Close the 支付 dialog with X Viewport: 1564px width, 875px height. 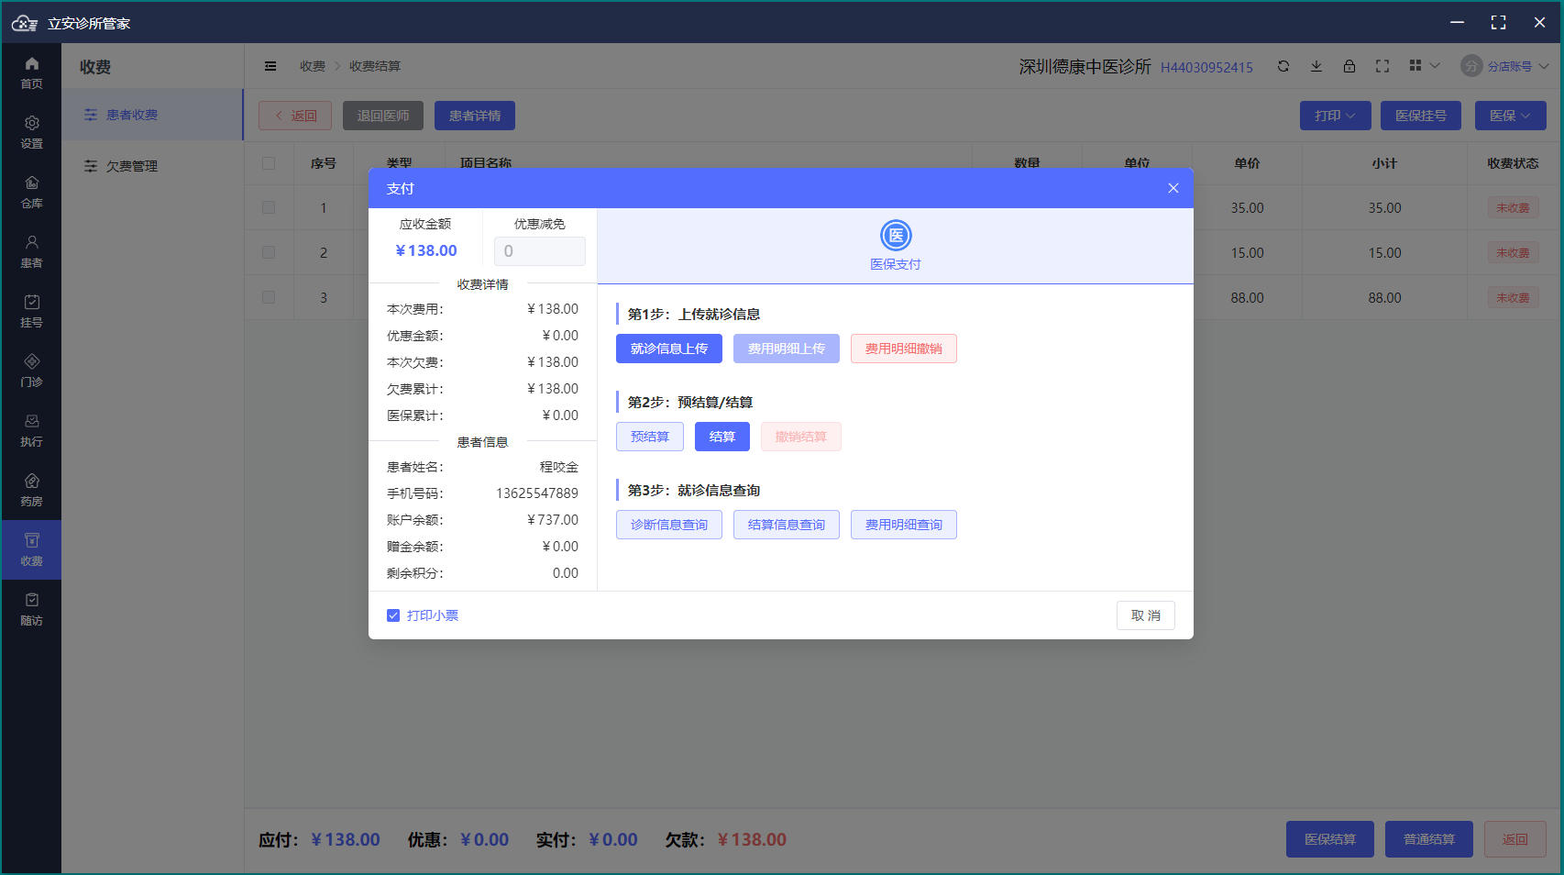[x=1173, y=188]
